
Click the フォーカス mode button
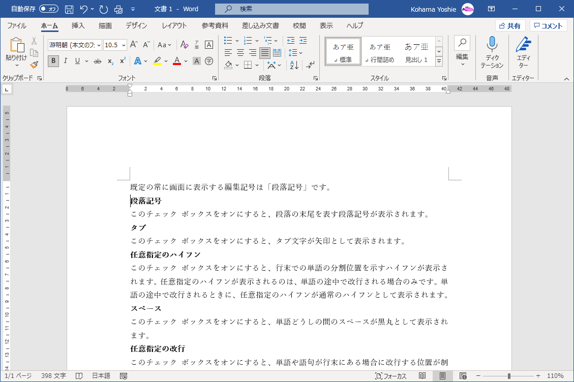click(390, 376)
